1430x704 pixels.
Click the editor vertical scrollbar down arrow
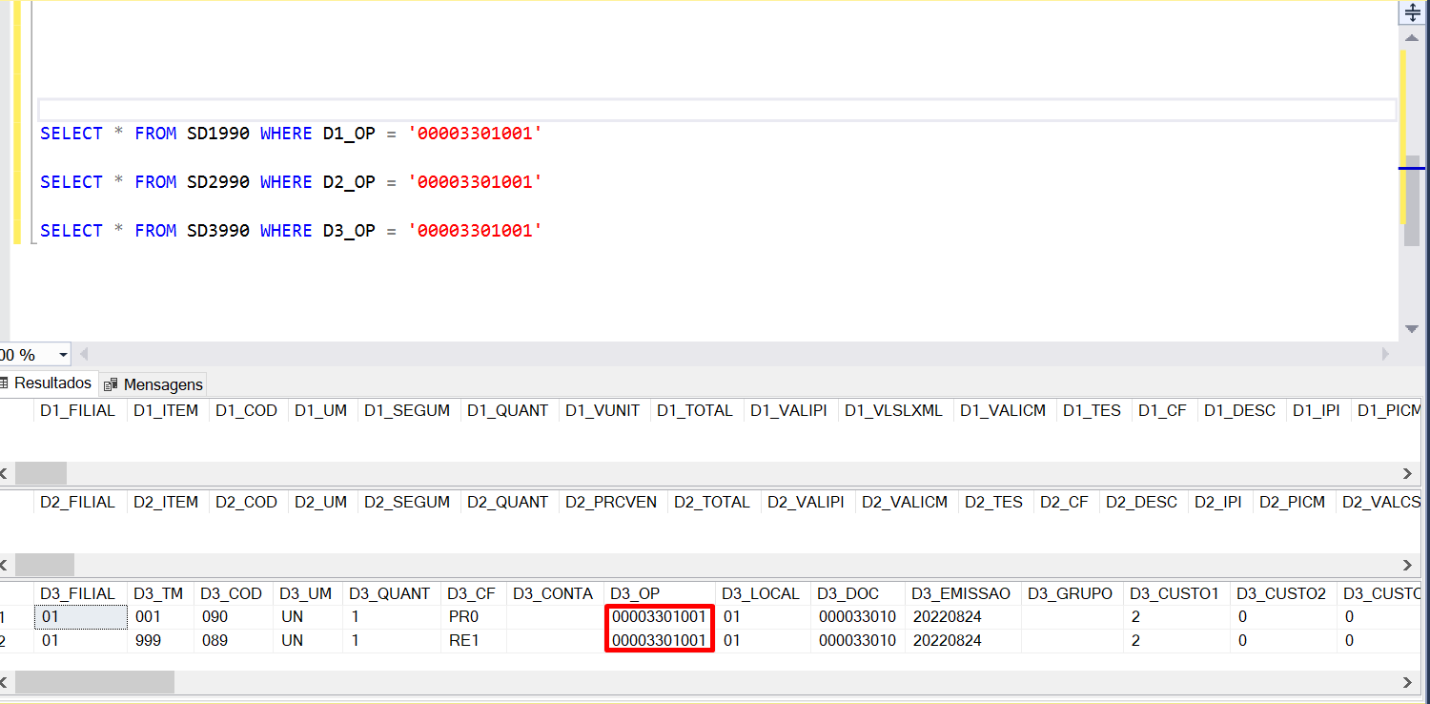point(1412,329)
